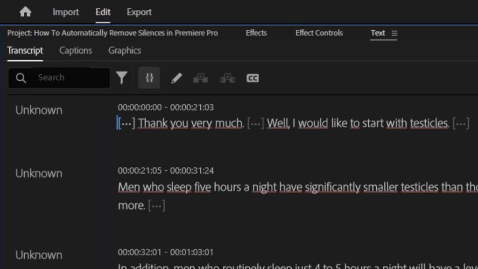Select the Project panel tab

(112, 33)
